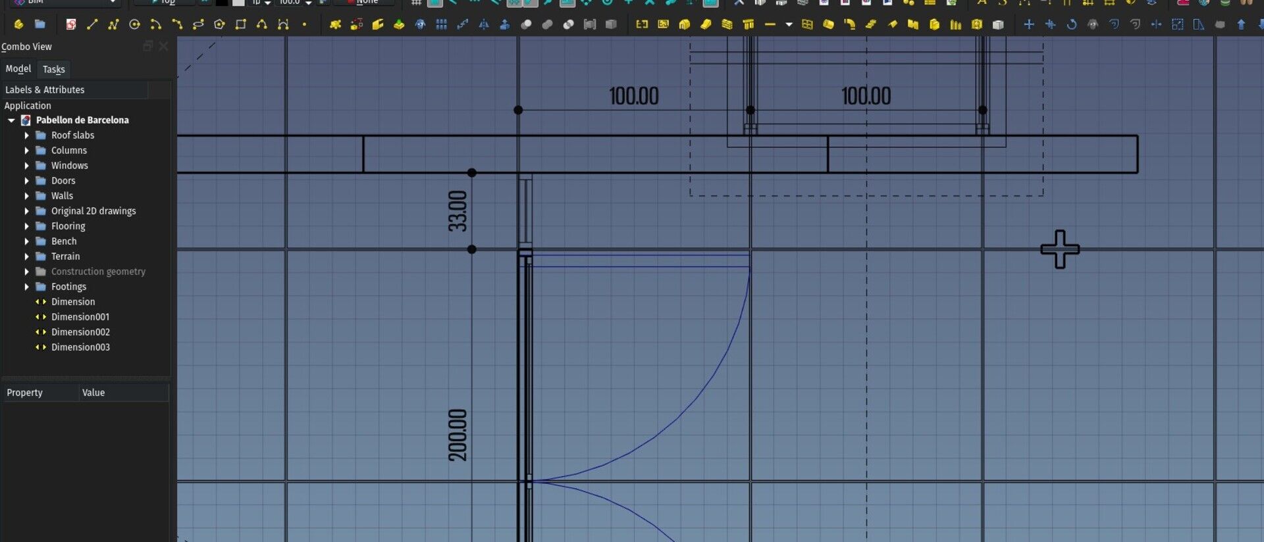Open the Sketch tool
The width and height of the screenshot is (1264, 542).
(x=71, y=24)
